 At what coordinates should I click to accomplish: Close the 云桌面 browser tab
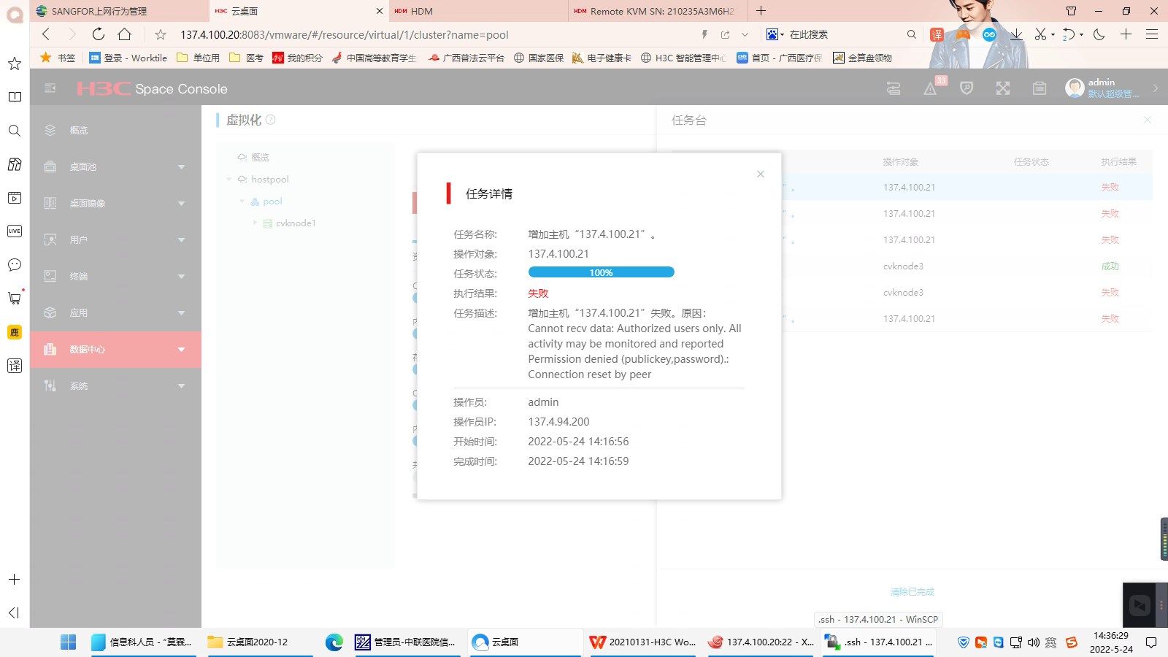coord(380,11)
